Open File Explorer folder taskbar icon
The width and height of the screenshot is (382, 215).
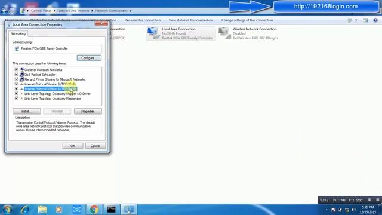point(42,210)
